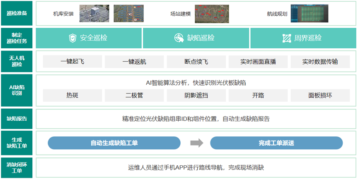This screenshot has height=179, width=358.
Task: Click the perimeter icon beside 周界巡检
Action: 286,38
